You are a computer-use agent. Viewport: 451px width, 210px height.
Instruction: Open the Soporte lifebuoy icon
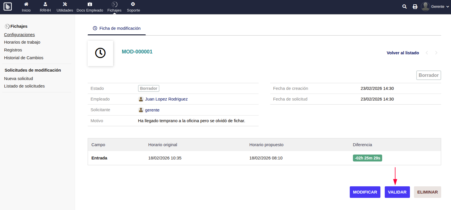click(x=133, y=4)
